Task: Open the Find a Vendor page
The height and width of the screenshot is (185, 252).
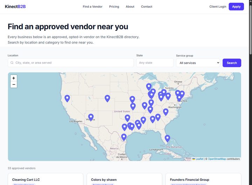Action: click(92, 7)
